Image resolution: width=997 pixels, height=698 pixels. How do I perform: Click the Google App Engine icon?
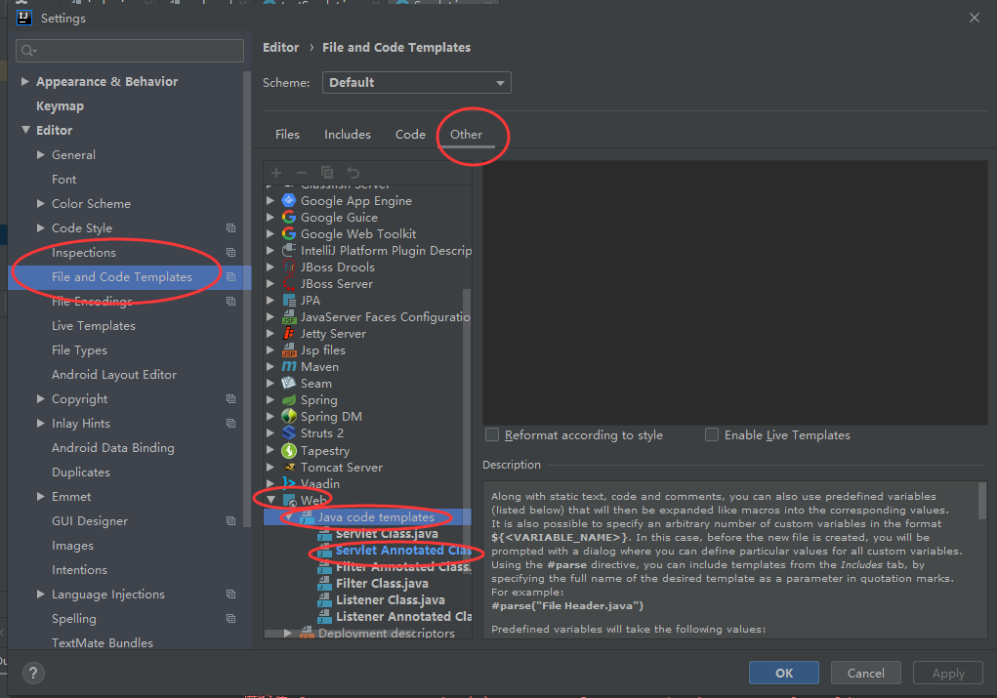tap(289, 200)
